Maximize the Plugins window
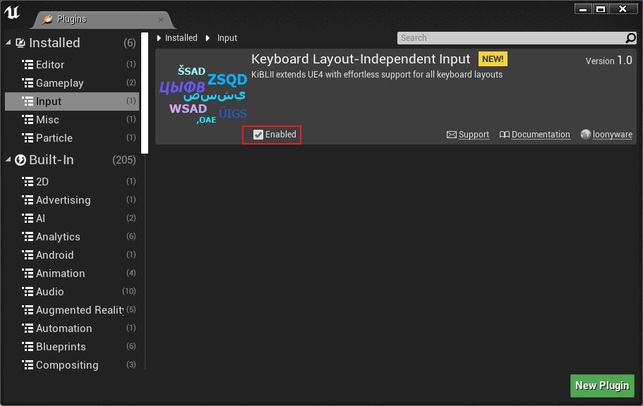 (601, 9)
